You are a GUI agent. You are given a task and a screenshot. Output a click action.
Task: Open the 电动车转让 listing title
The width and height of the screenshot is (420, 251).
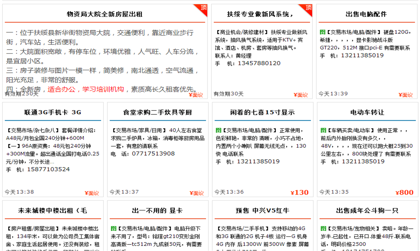coord(367,112)
